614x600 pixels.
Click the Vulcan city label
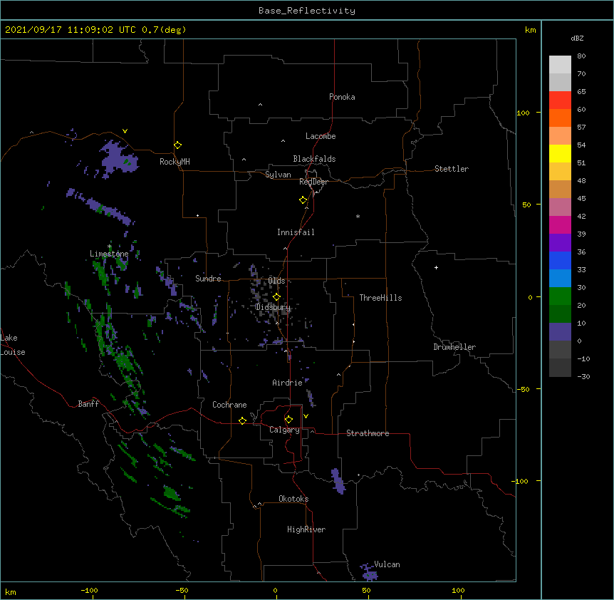[x=387, y=564]
